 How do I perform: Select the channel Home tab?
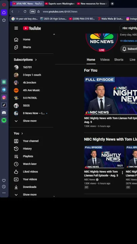(x=91, y=60)
